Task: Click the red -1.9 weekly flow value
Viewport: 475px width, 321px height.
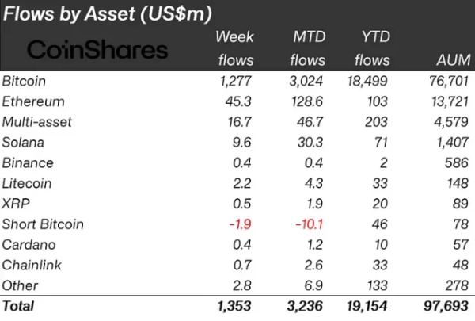Action: click(240, 224)
